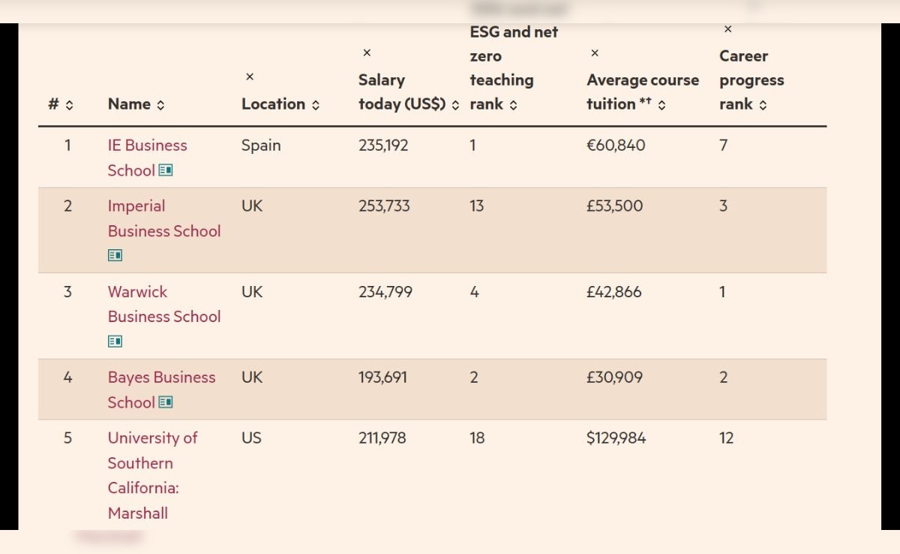
Task: Sort by Career progress rank
Action: [763, 105]
